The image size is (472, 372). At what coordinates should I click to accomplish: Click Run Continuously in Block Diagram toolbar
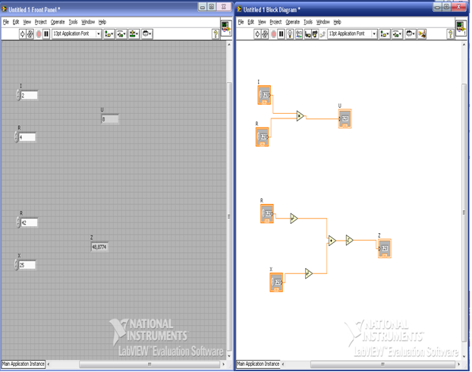(x=265, y=34)
